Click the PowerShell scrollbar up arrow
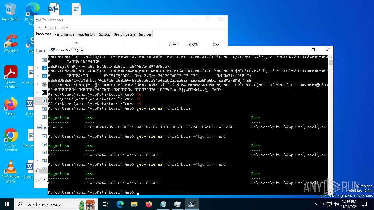 pos(331,57)
